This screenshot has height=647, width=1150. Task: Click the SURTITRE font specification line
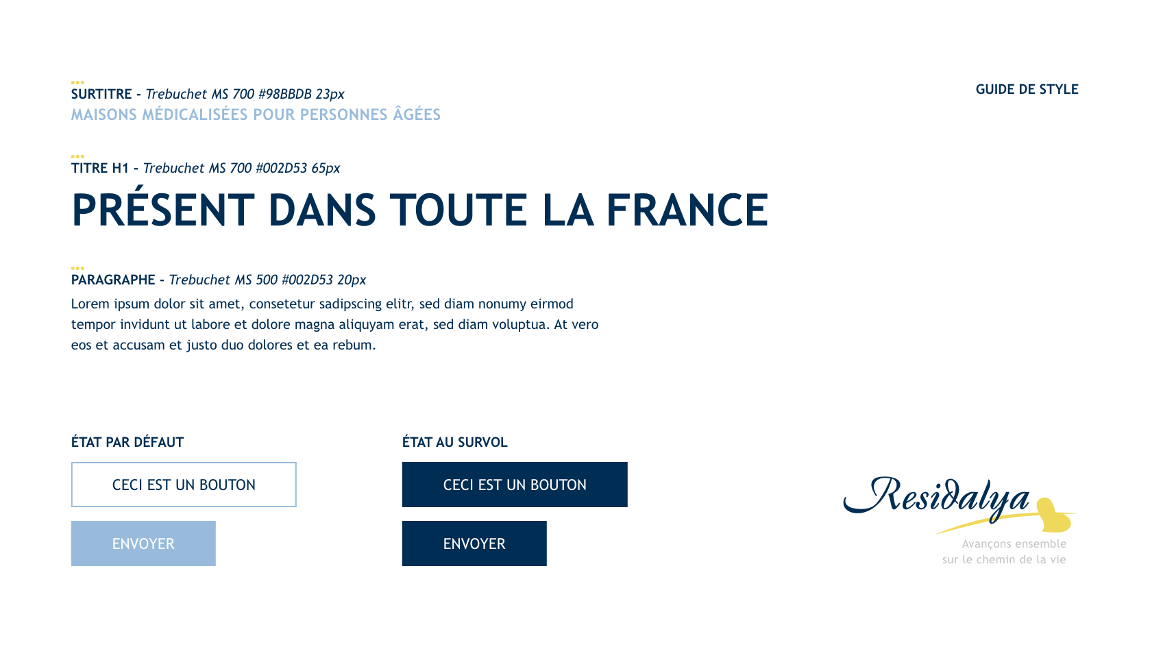(x=208, y=94)
